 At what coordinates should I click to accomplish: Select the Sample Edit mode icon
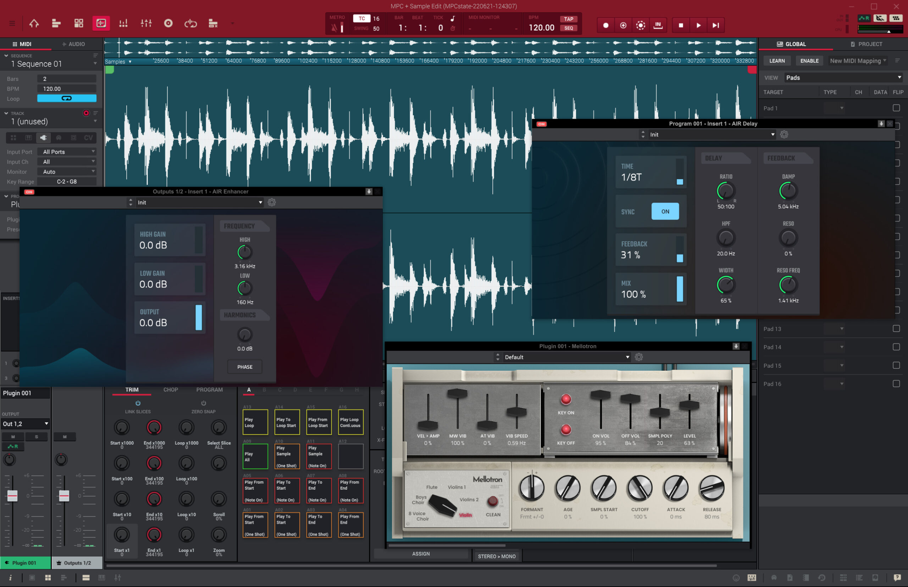pos(101,24)
